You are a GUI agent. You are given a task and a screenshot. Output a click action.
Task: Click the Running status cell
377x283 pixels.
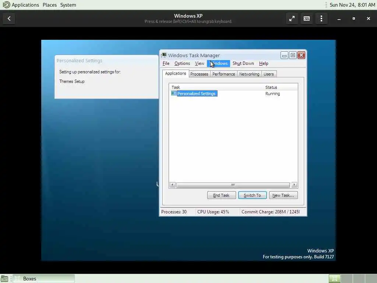tap(272, 94)
